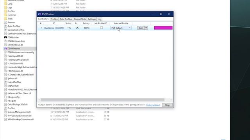Click the XAMLMarkupExtensions.dll file icon
Viewport: 250px width, 140px height.
[5, 119]
